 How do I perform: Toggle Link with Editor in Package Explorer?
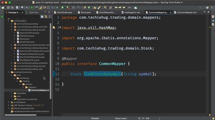pos(46,17)
